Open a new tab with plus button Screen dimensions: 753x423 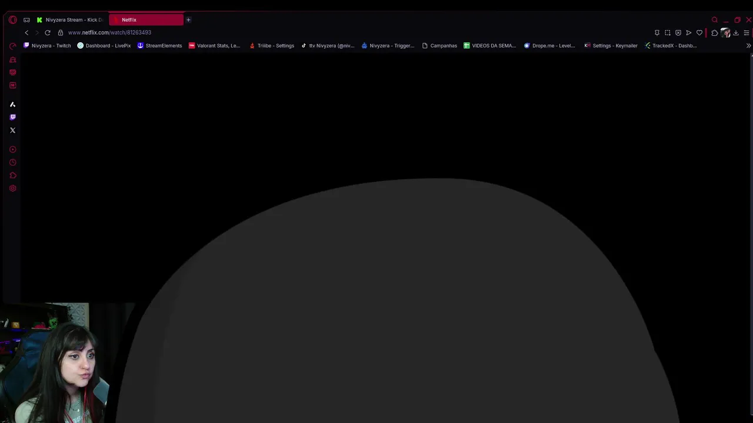pos(188,20)
